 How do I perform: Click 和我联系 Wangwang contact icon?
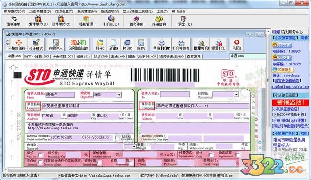point(282,70)
